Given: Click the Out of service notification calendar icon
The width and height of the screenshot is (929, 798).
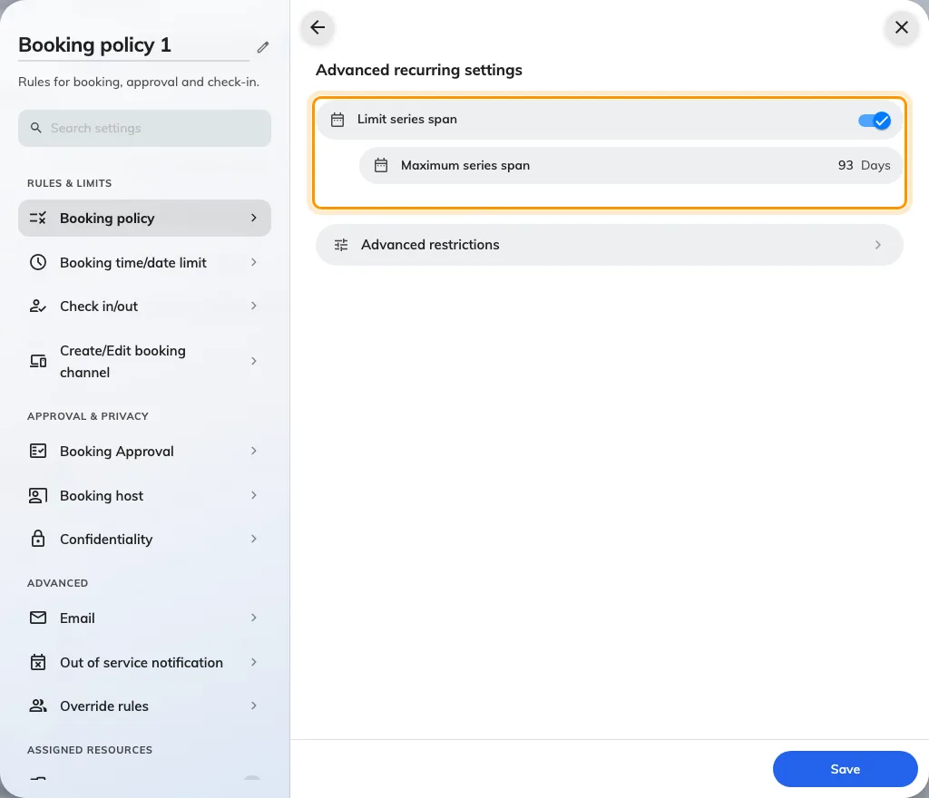Looking at the screenshot, I should [x=38, y=662].
